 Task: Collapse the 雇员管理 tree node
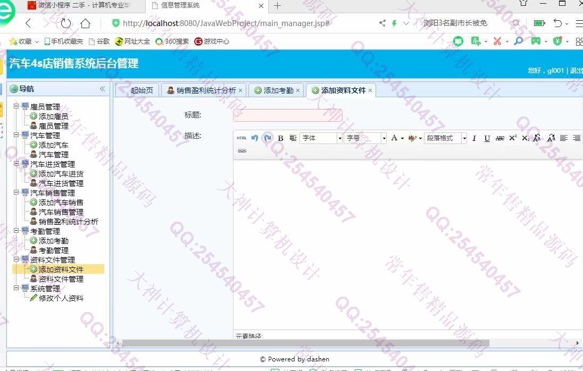pos(16,106)
